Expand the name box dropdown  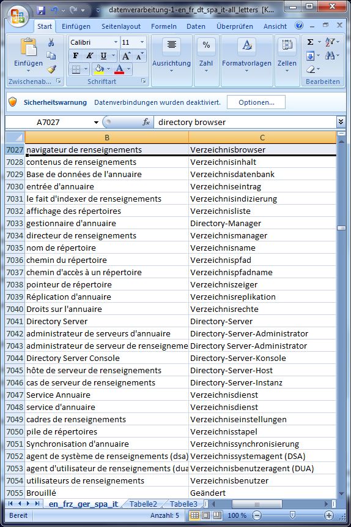(96, 123)
